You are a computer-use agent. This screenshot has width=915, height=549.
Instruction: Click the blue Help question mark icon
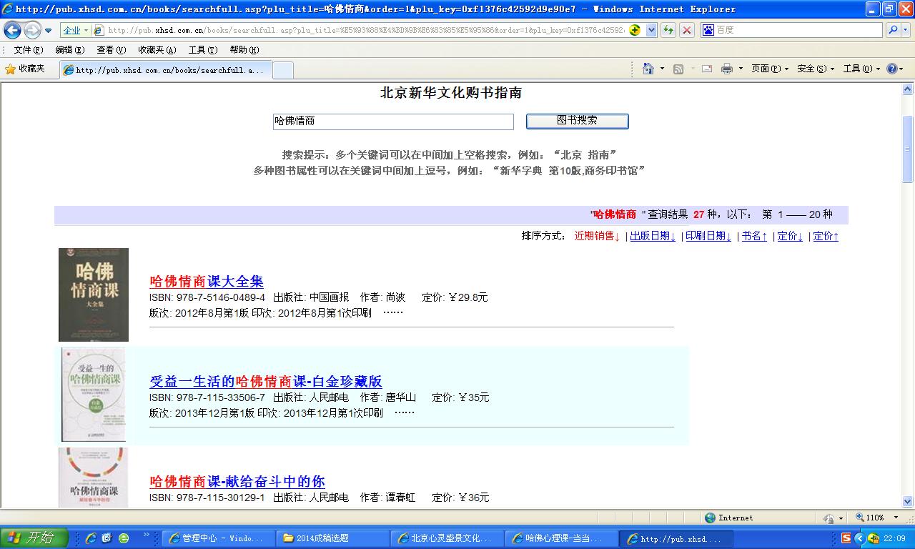tap(892, 69)
